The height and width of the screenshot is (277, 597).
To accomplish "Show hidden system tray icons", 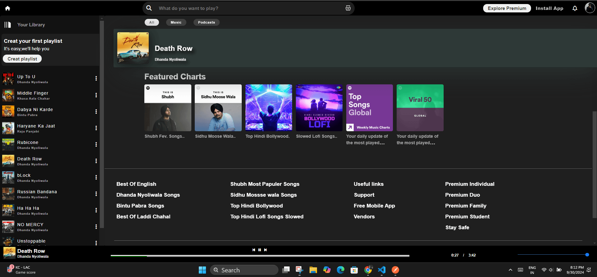I will pyautogui.click(x=510, y=270).
